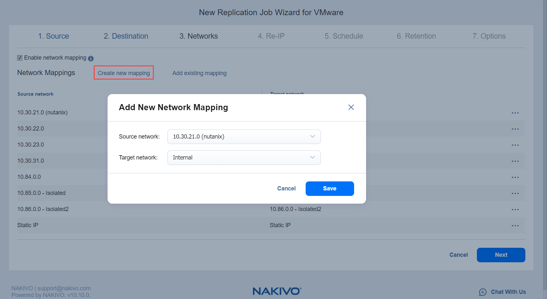547x299 pixels.
Task: Open options menu for 10.86.0.0 - Isolated2 row
Action: 515,209
